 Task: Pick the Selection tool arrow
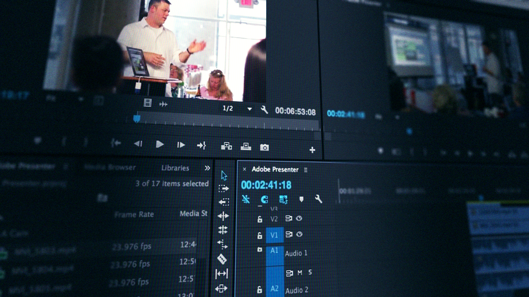[223, 176]
